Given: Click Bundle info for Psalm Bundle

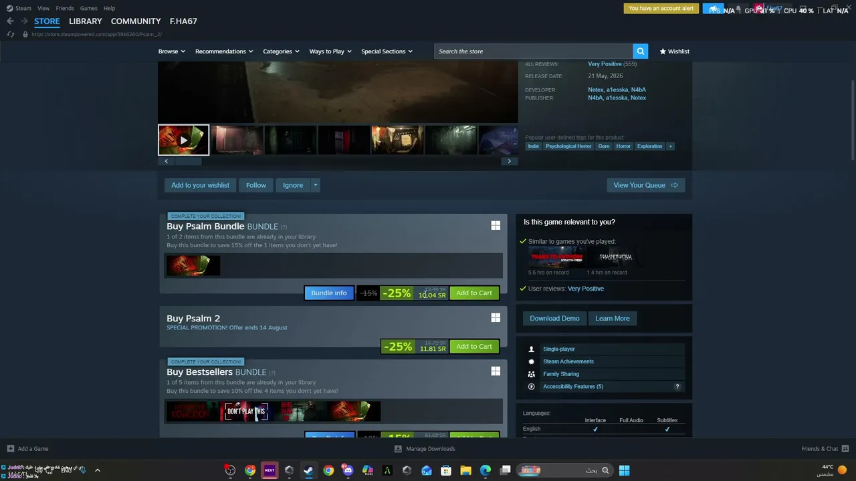Looking at the screenshot, I should pos(329,293).
